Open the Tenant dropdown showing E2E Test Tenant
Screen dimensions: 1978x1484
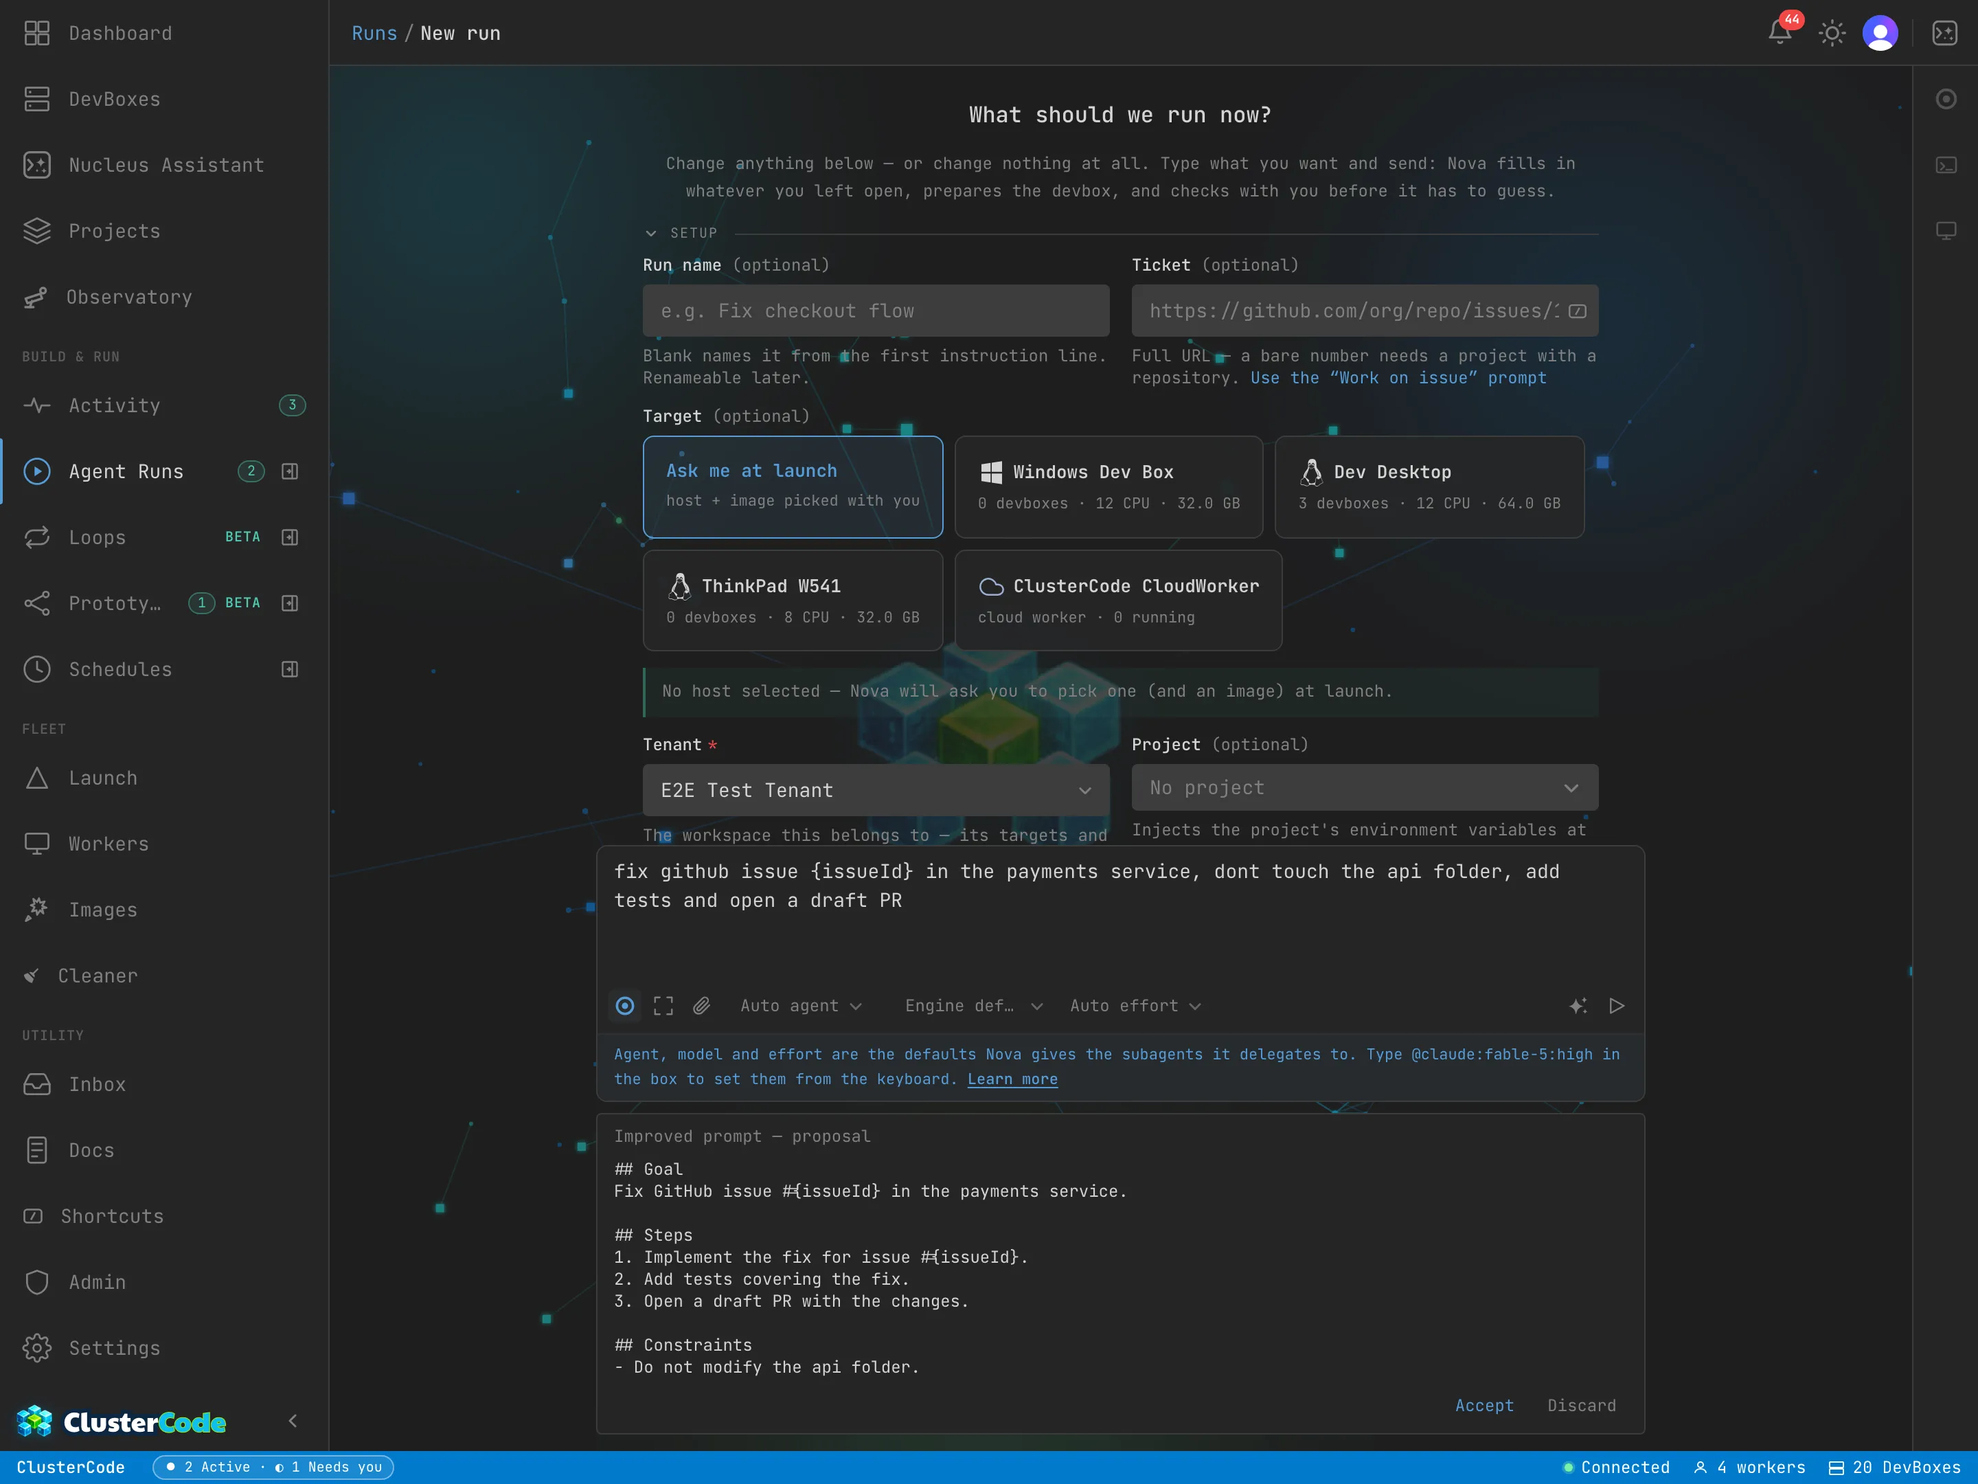click(x=876, y=790)
